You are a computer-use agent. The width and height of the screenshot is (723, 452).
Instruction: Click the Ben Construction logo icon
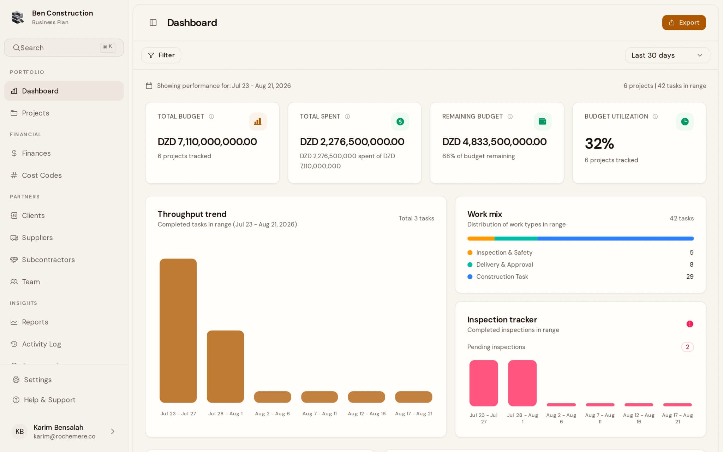[x=18, y=17]
